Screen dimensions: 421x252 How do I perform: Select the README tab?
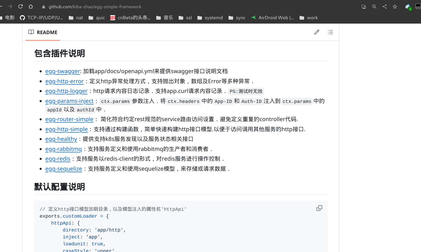(43, 32)
